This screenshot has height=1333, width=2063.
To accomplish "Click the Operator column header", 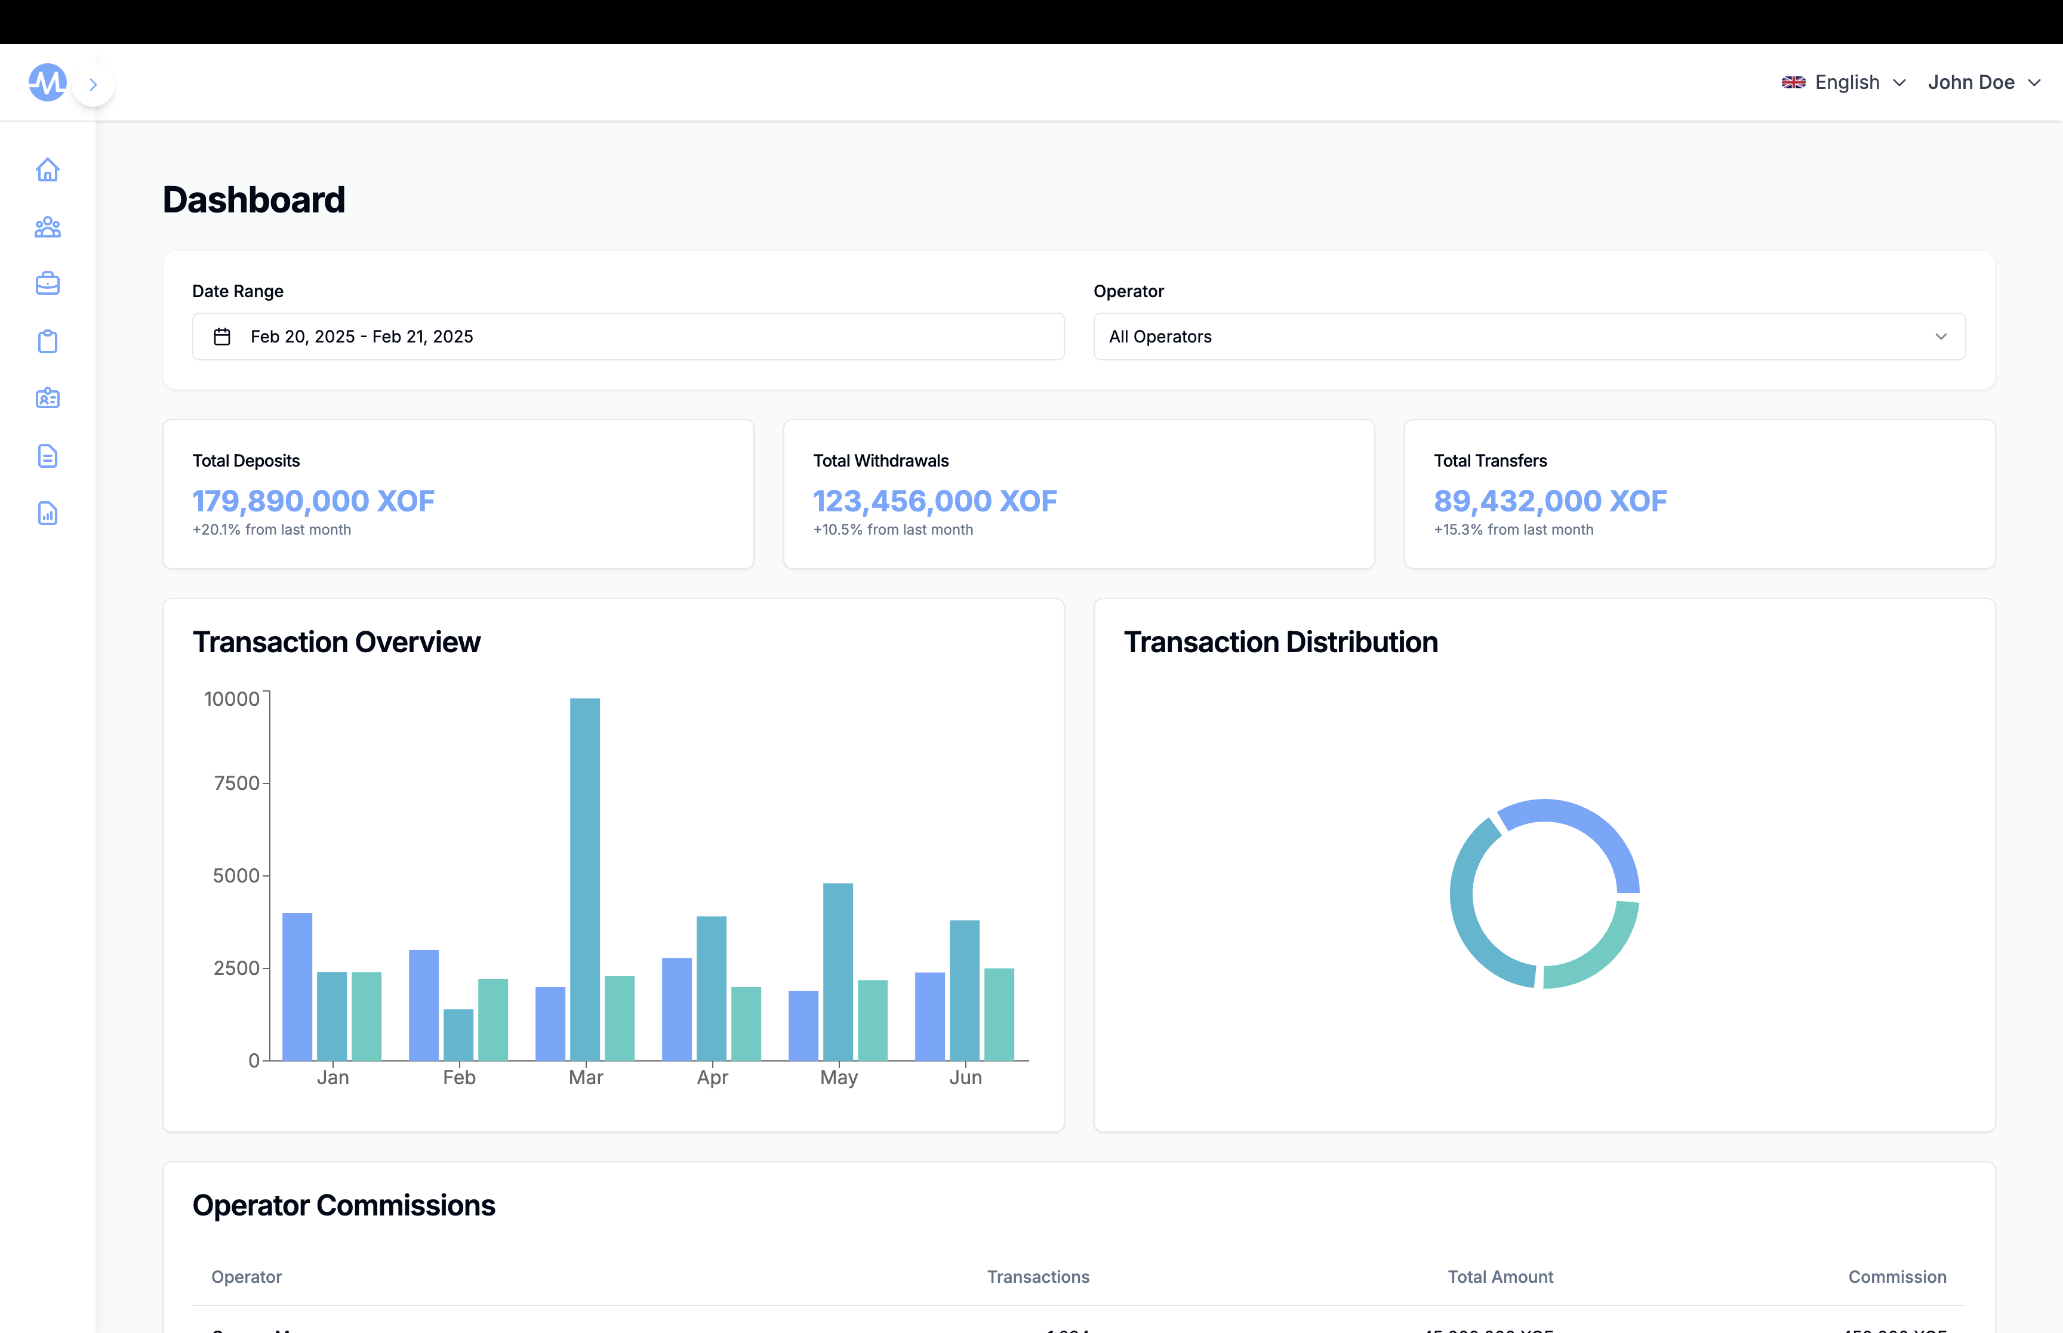I will [x=247, y=1277].
